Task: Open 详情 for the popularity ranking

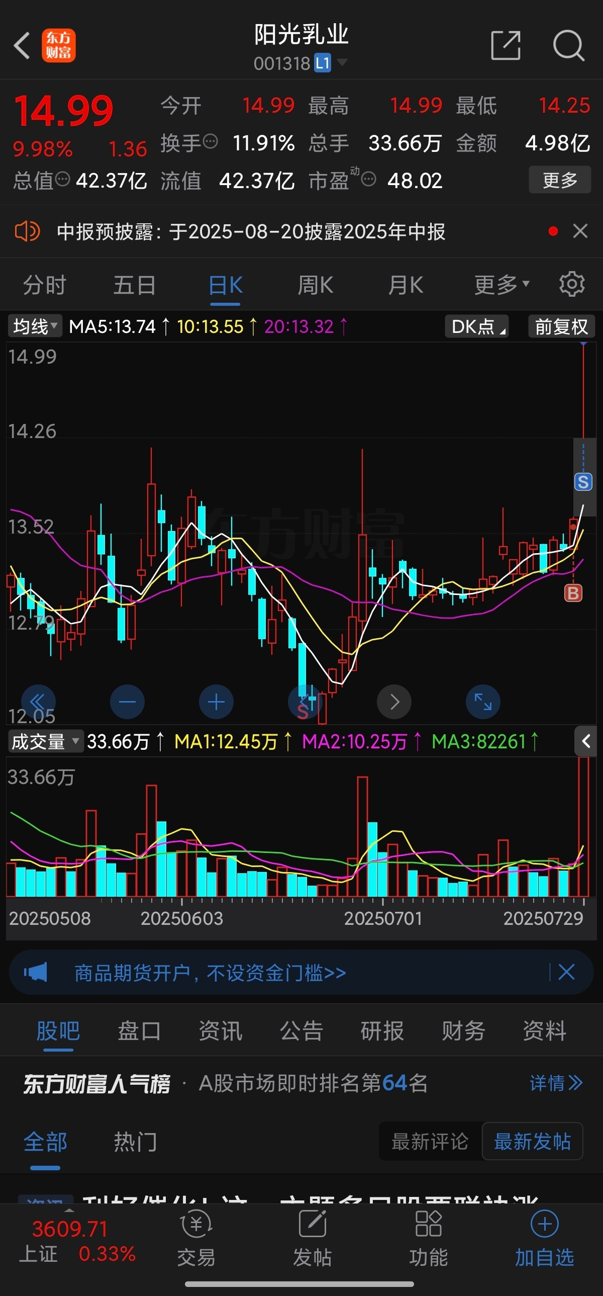Action: (x=556, y=1083)
